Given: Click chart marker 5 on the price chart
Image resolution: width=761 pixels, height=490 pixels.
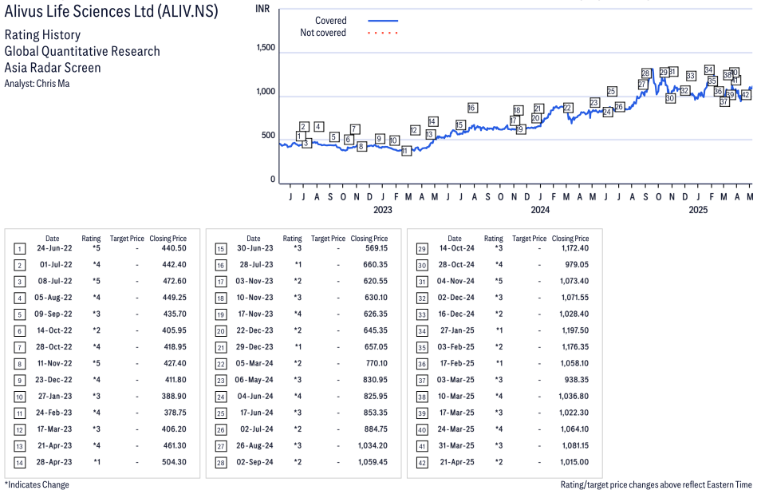Looking at the screenshot, I should click(333, 137).
